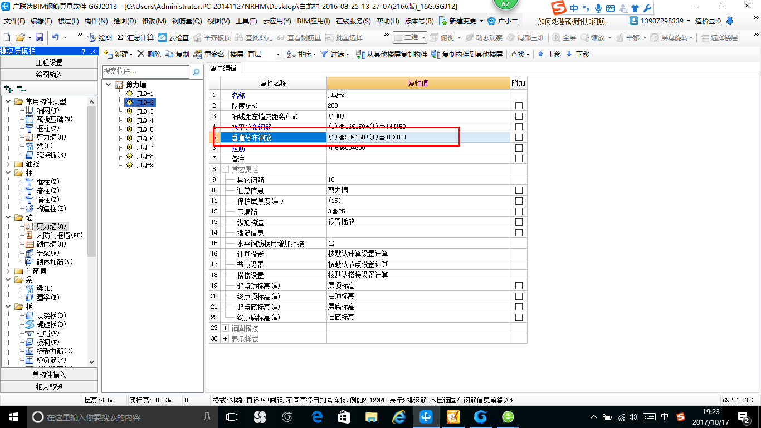Toggle 附加 checkbox for 垂直分布钢筋
This screenshot has width=761, height=428.
(519, 137)
